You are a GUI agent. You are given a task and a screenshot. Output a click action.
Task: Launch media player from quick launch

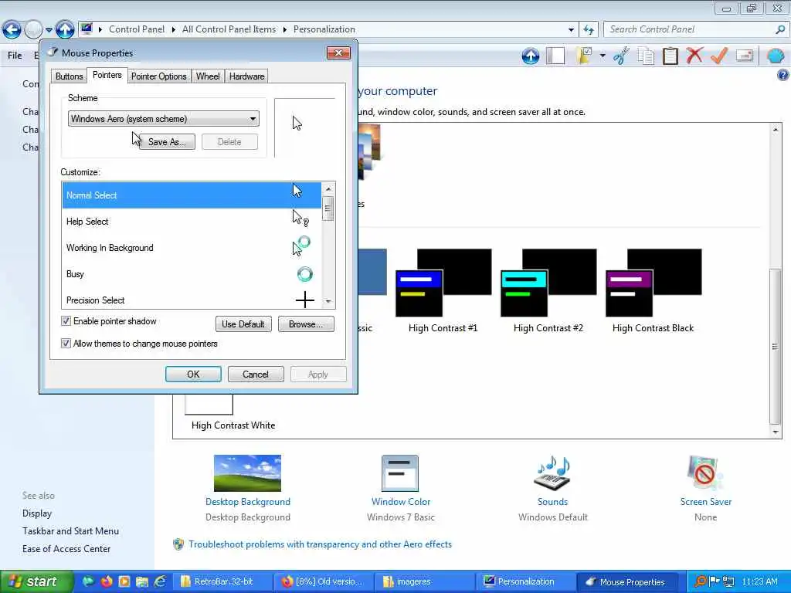click(124, 581)
